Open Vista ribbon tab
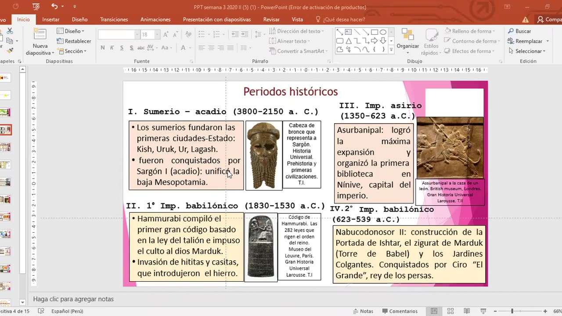562x316 pixels. [x=297, y=19]
